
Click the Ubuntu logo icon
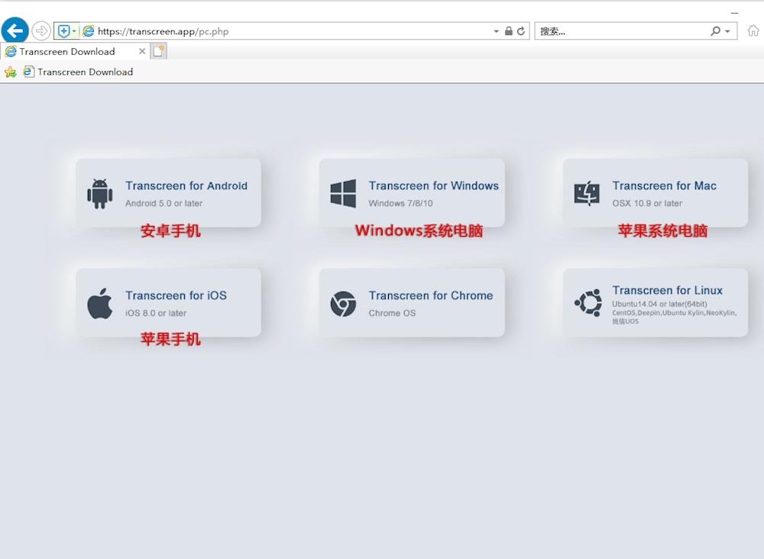tap(588, 303)
